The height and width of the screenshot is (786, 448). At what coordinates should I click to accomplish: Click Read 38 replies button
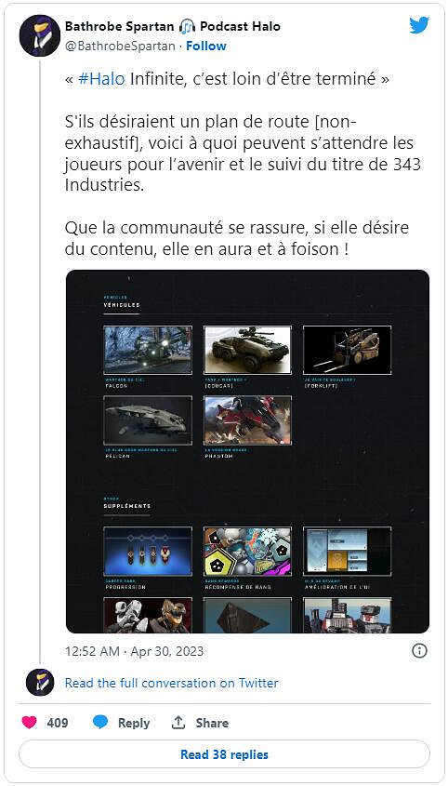click(225, 754)
